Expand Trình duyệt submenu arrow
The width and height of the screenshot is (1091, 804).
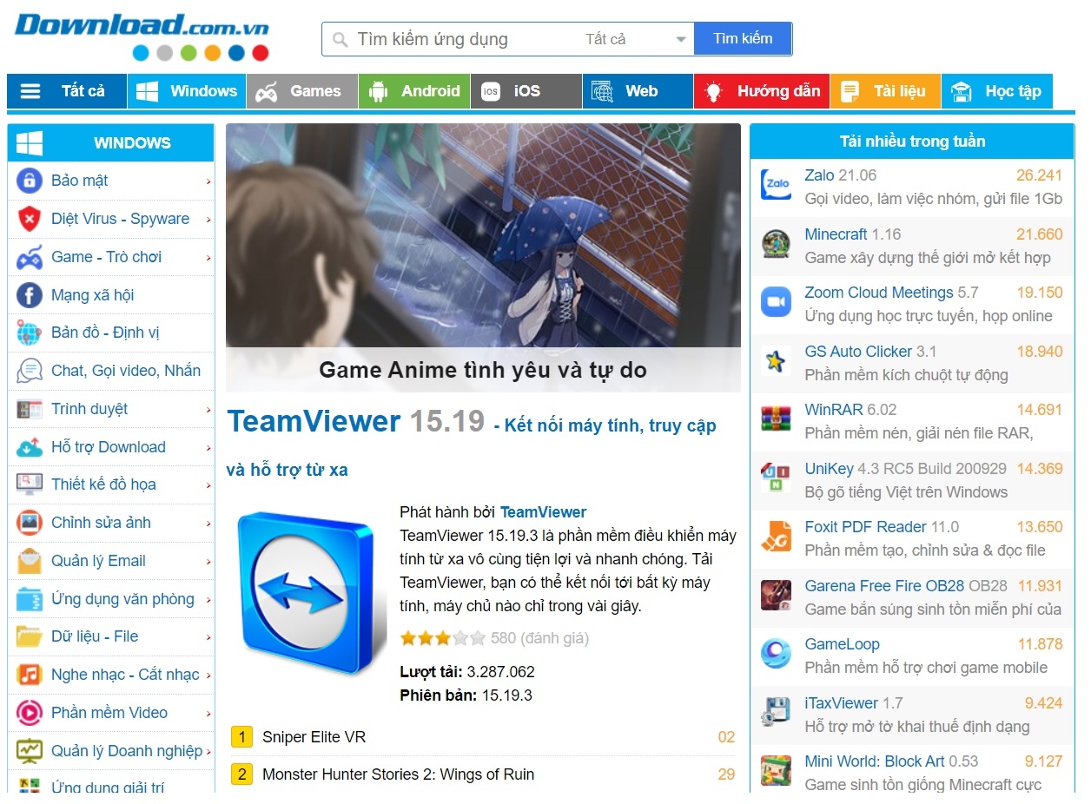pyautogui.click(x=208, y=410)
